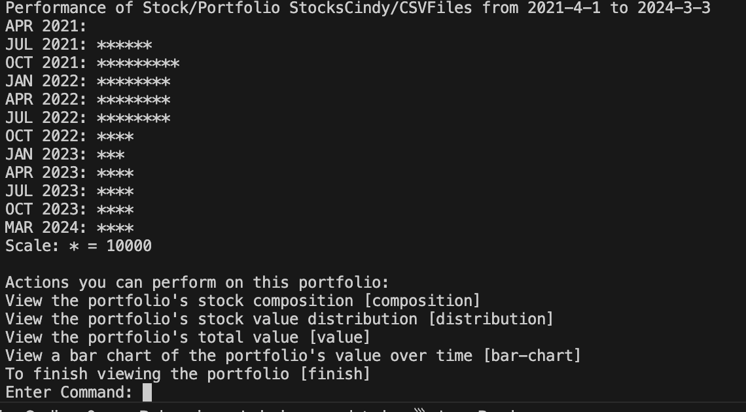Click the OCT 2022 asterisk bar

pos(115,137)
